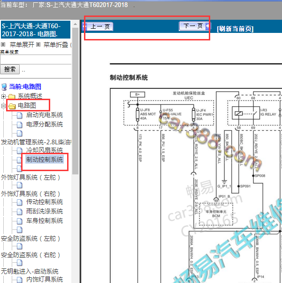The width and height of the screenshot is (282, 283).
Task: Focus the menu search input field
Action: 36,60
